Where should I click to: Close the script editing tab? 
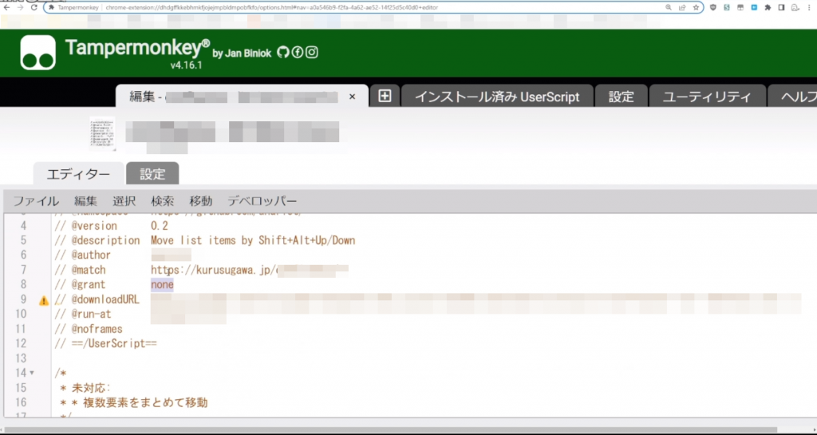point(352,97)
